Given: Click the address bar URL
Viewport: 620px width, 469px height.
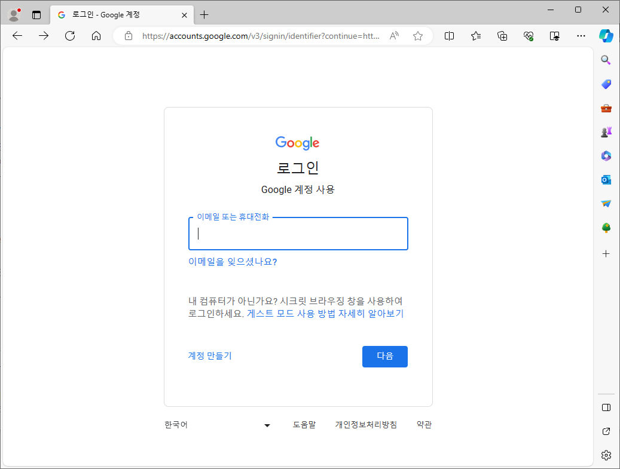Looking at the screenshot, I should tap(261, 36).
